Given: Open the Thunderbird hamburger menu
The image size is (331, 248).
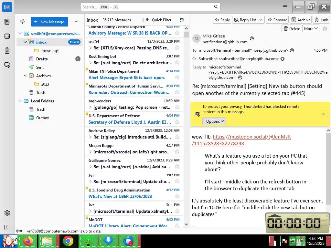Looking at the screenshot, I should [x=285, y=7].
